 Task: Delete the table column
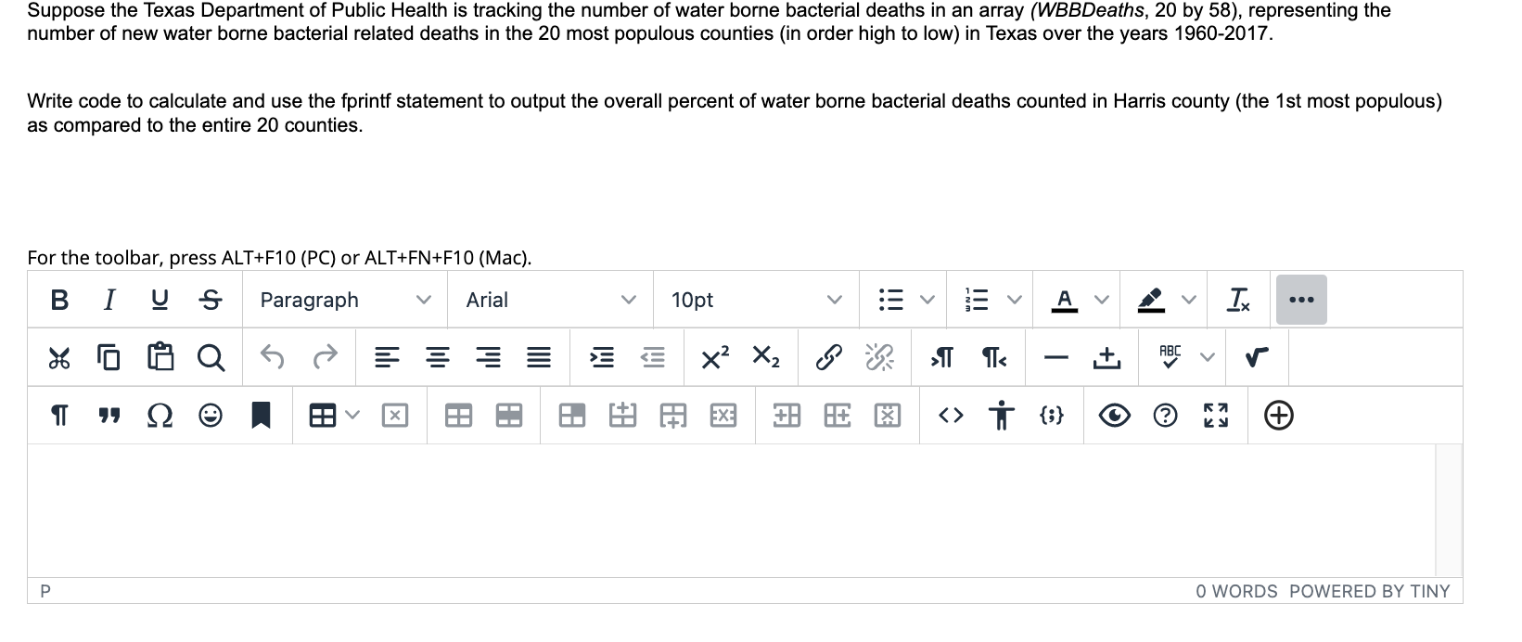[888, 416]
